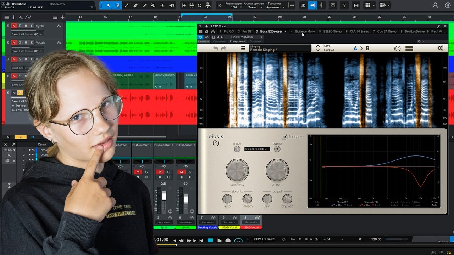Open the track list lines icon
The height and width of the screenshot is (255, 454).
coord(6,17)
